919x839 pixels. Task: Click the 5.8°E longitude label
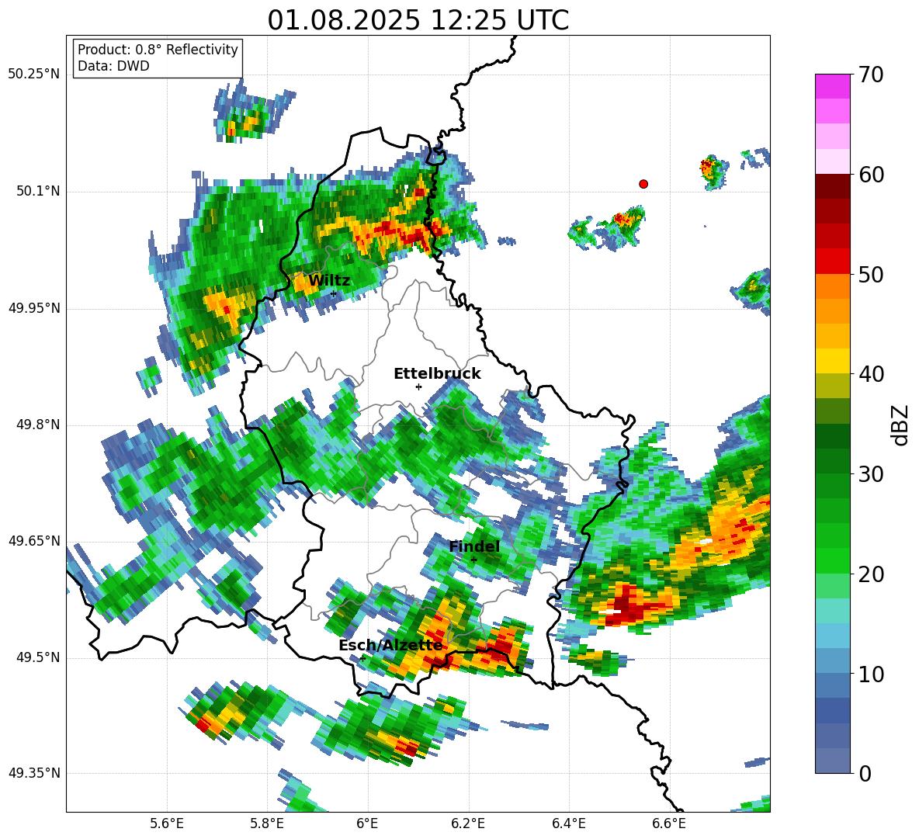267,823
